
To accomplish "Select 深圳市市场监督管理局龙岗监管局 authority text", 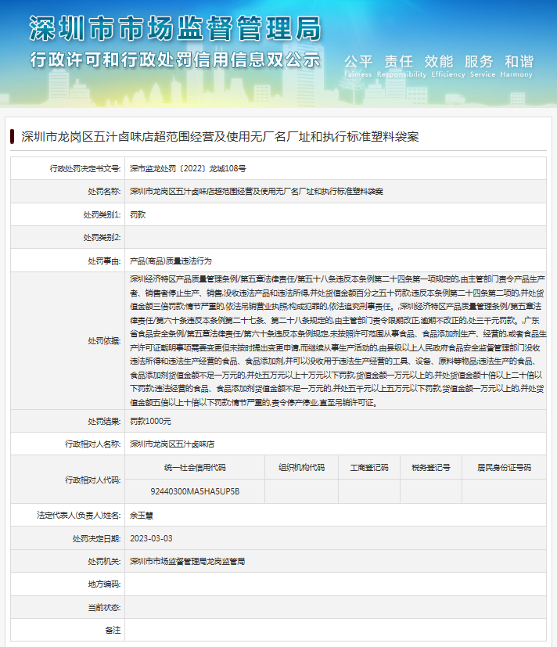I will tap(187, 562).
